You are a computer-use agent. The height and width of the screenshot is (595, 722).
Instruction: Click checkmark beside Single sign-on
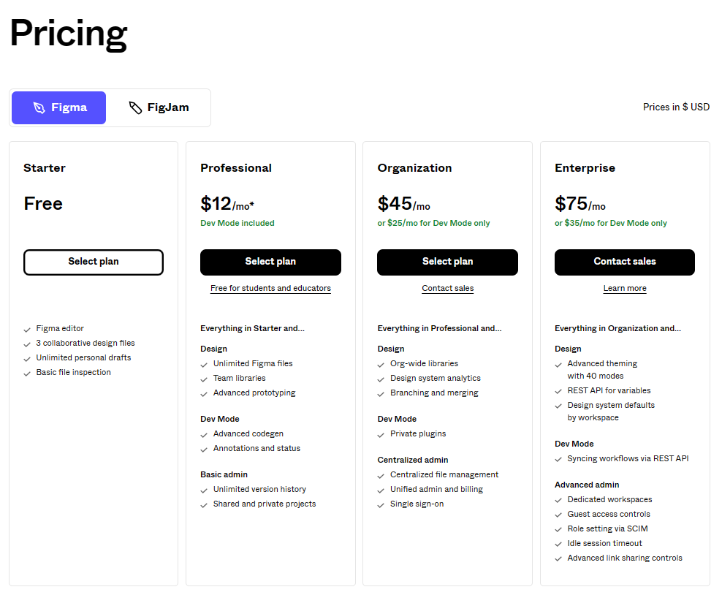click(x=381, y=505)
